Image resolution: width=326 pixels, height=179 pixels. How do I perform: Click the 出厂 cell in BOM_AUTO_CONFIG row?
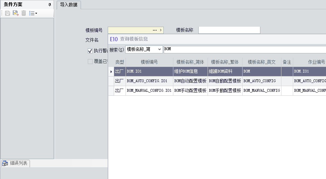(x=120, y=81)
